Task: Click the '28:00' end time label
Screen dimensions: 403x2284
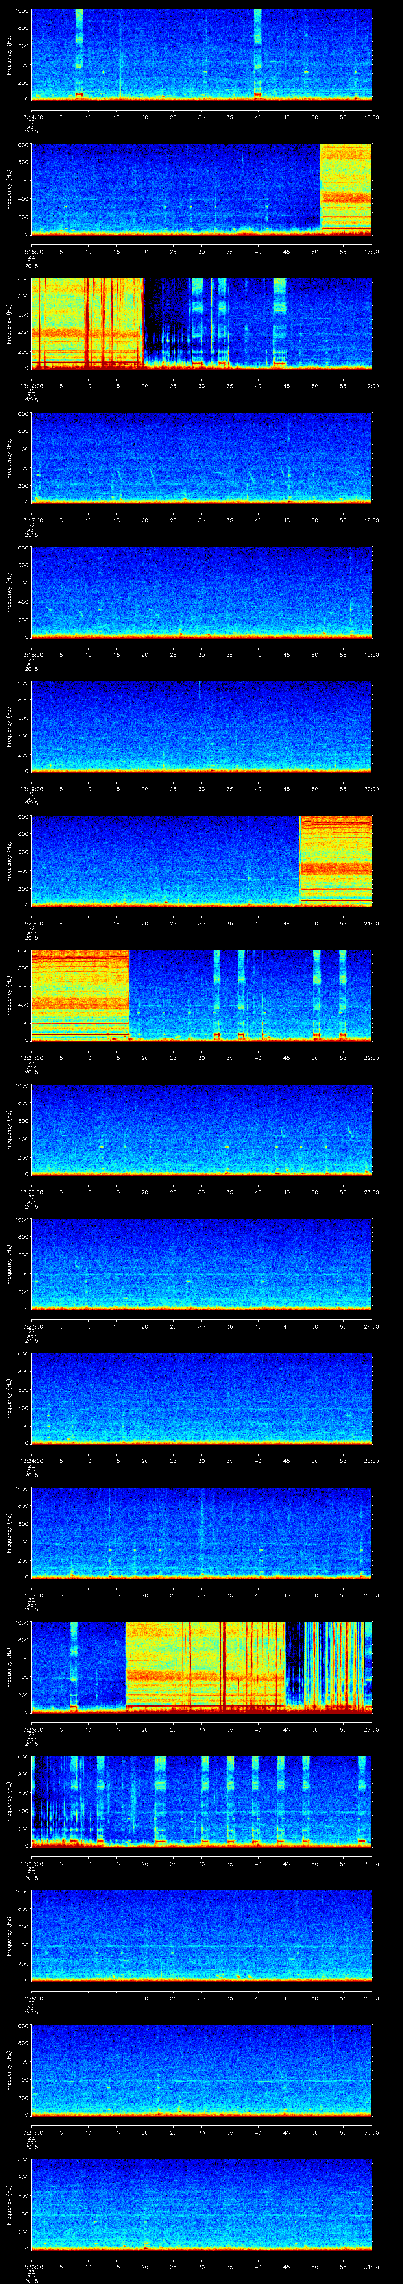Action: coord(371,1863)
